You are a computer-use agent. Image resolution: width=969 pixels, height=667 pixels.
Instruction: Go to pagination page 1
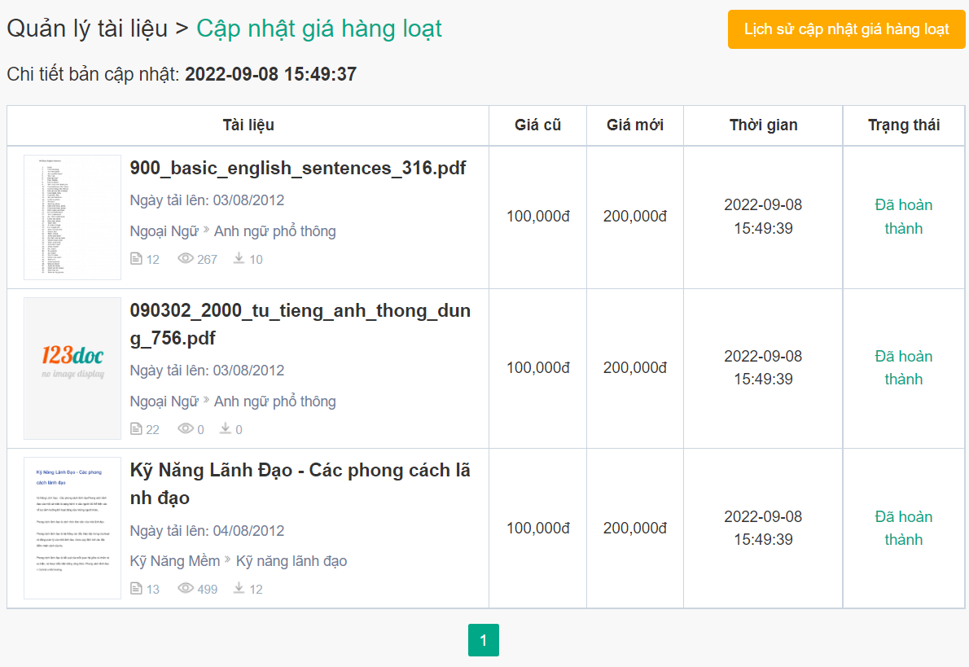483,640
